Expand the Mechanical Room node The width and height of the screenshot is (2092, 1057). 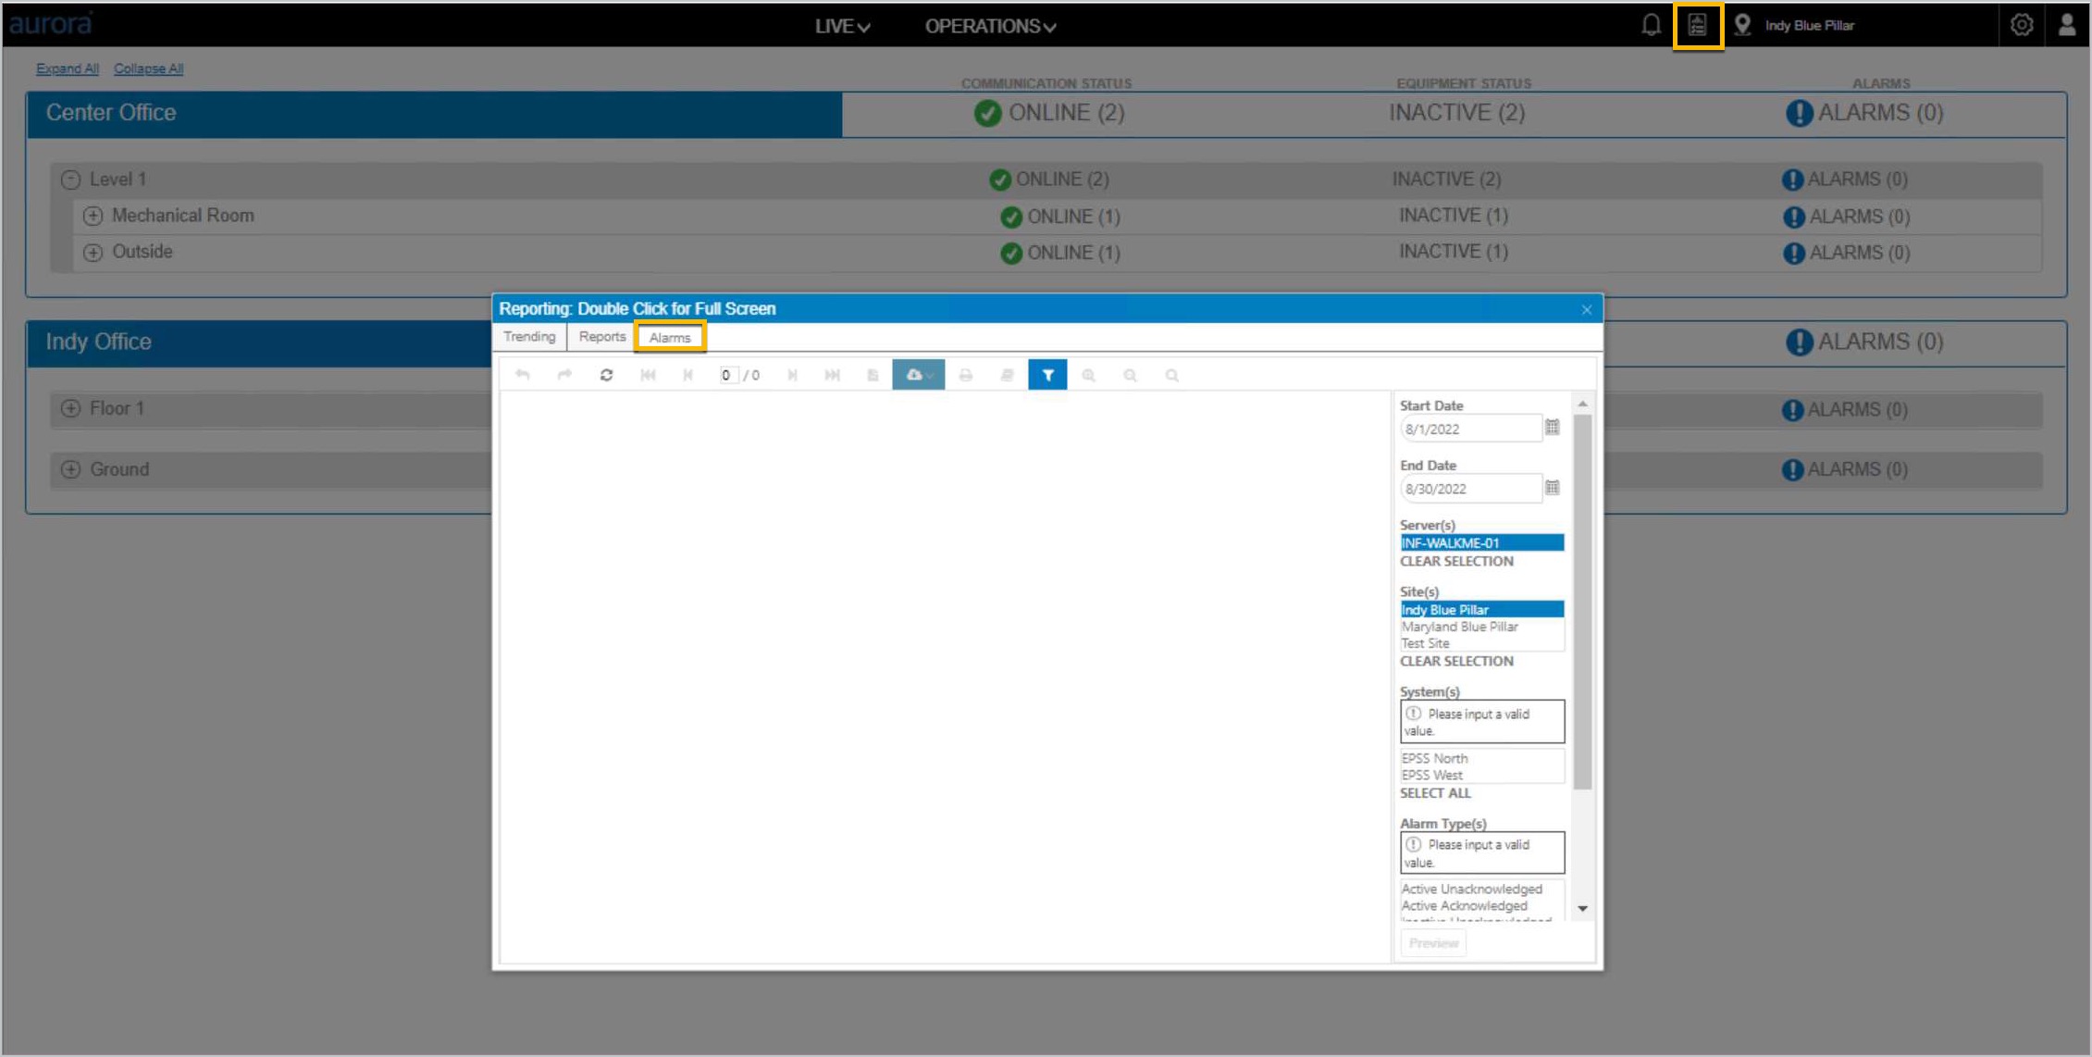click(x=93, y=216)
